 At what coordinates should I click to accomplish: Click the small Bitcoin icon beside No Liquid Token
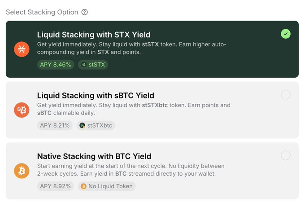pyautogui.click(x=83, y=186)
